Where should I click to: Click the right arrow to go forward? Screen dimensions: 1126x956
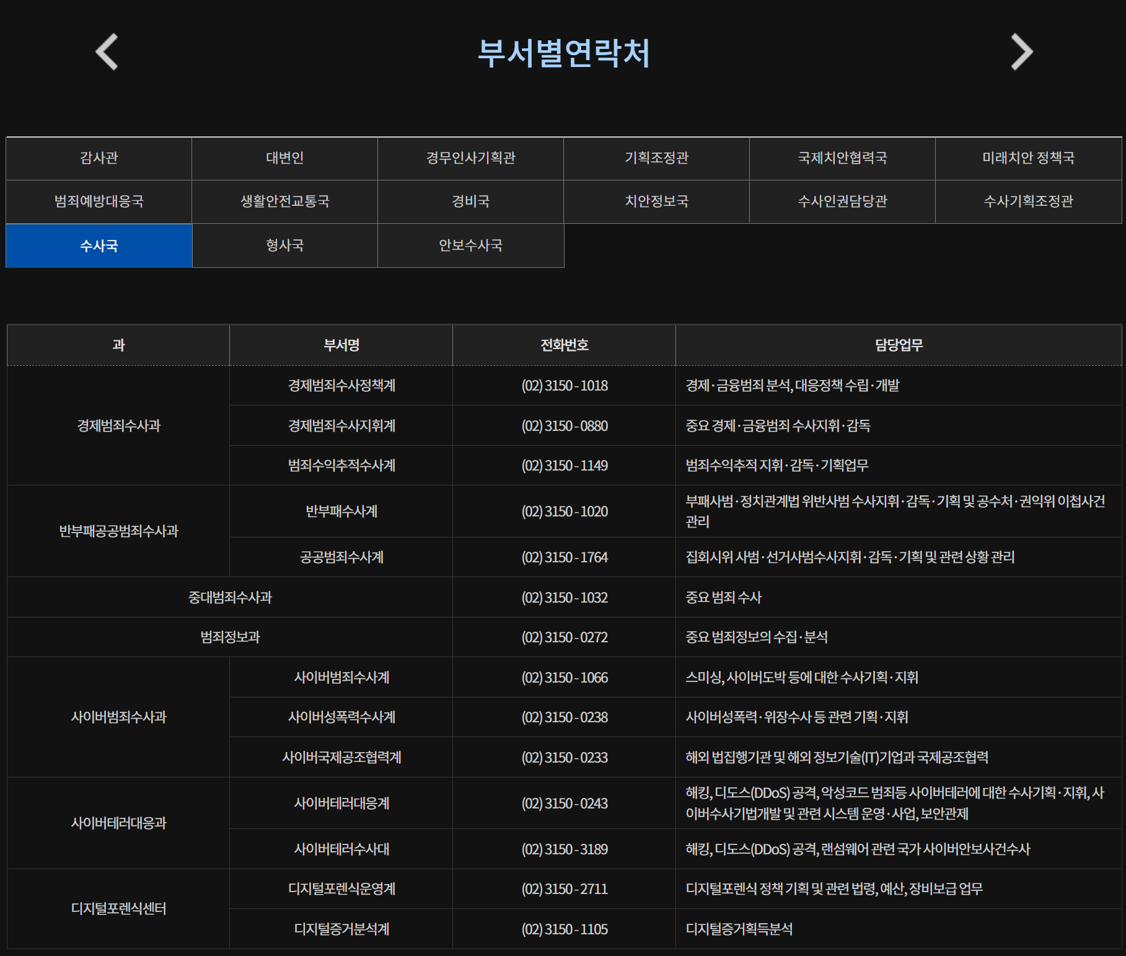click(1022, 51)
